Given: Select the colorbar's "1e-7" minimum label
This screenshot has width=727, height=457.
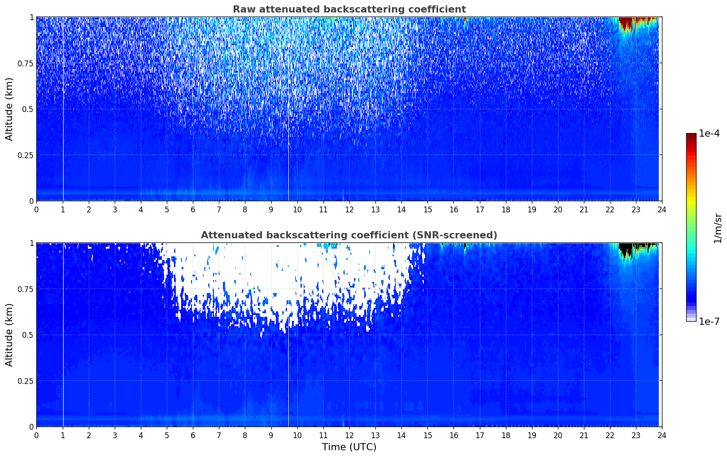Looking at the screenshot, I should point(709,321).
